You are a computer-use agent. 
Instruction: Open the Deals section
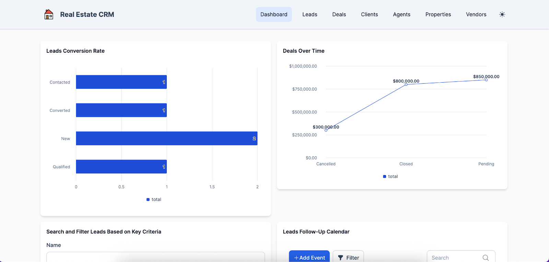point(339,14)
